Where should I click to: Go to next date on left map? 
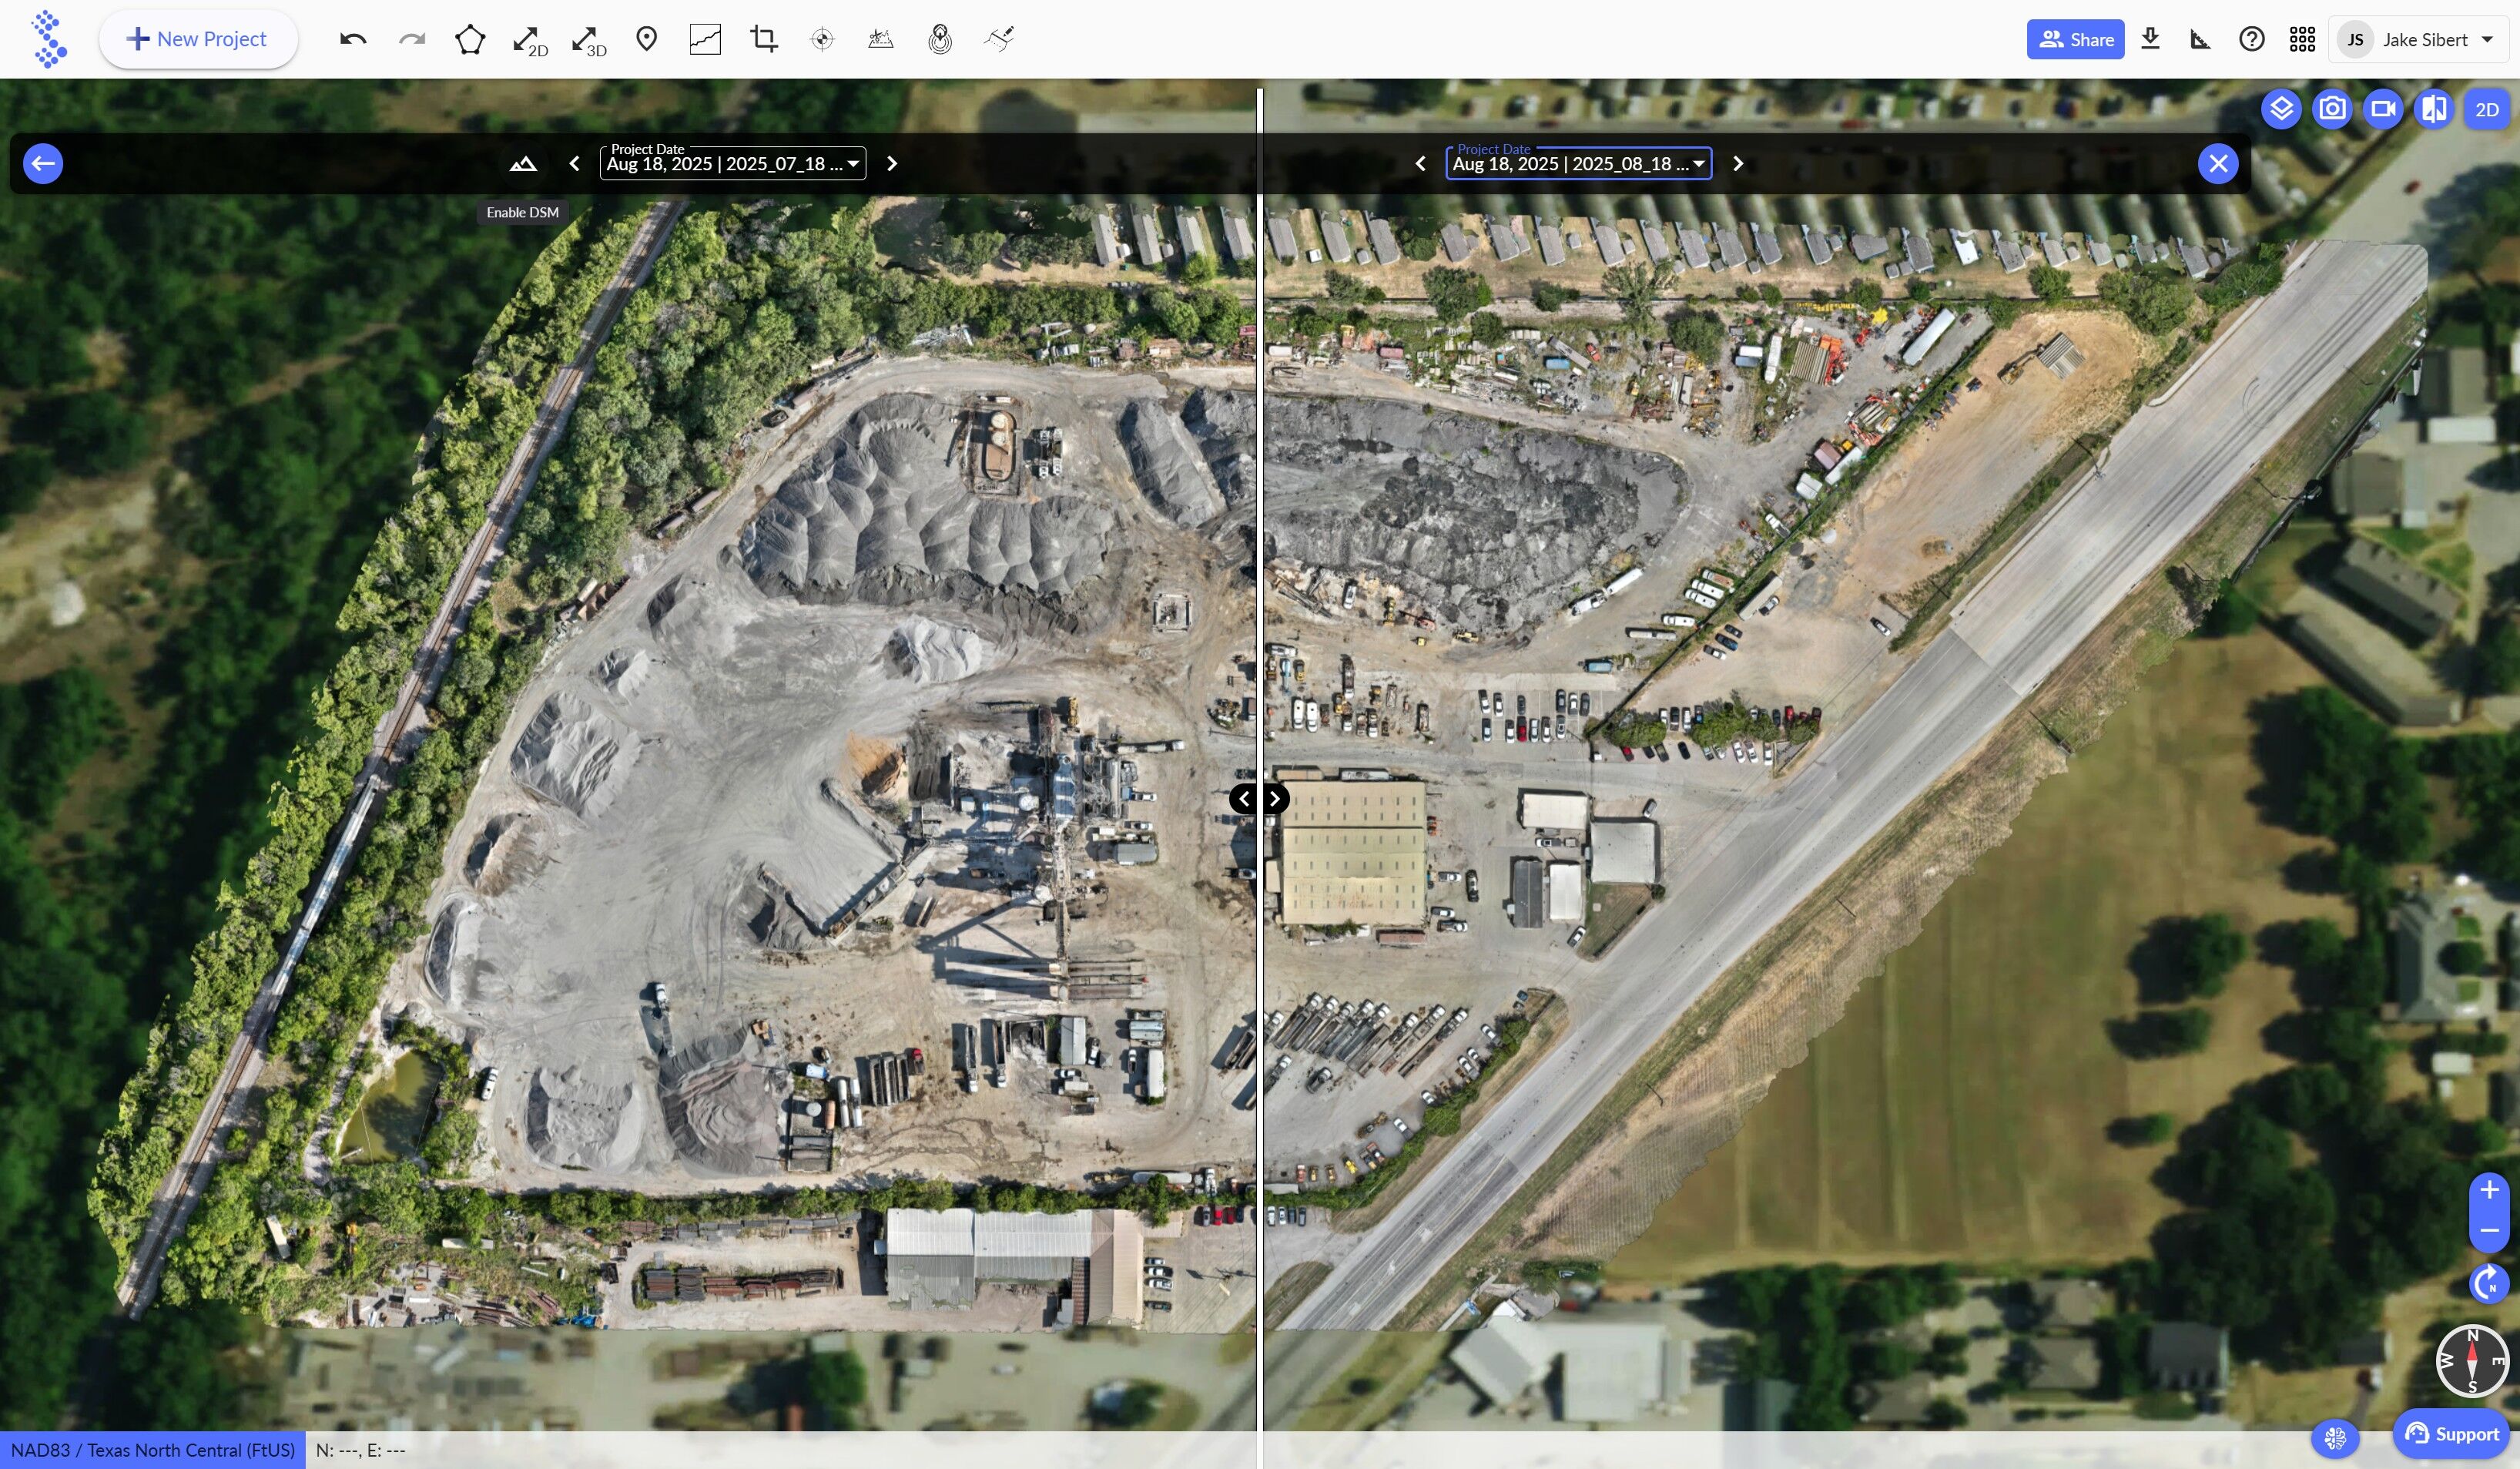892,163
